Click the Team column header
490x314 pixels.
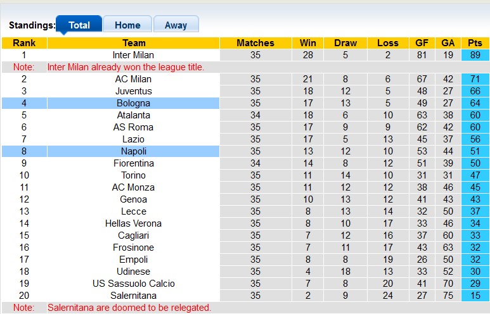(x=133, y=43)
